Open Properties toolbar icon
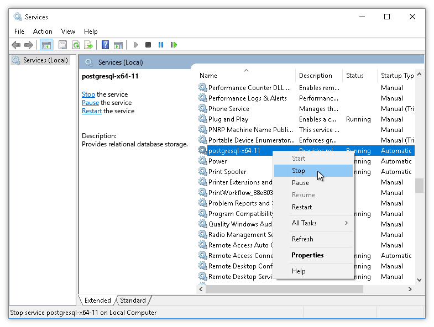The image size is (434, 327). 63,45
